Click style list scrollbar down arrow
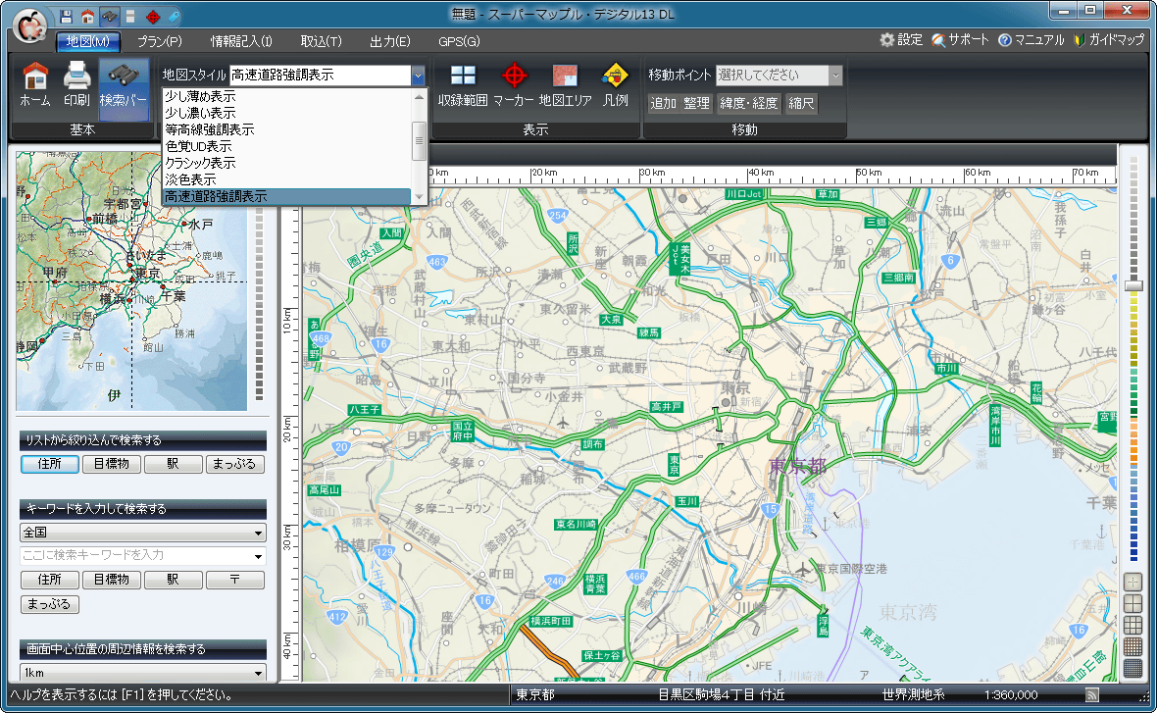The image size is (1157, 713). pyautogui.click(x=419, y=197)
